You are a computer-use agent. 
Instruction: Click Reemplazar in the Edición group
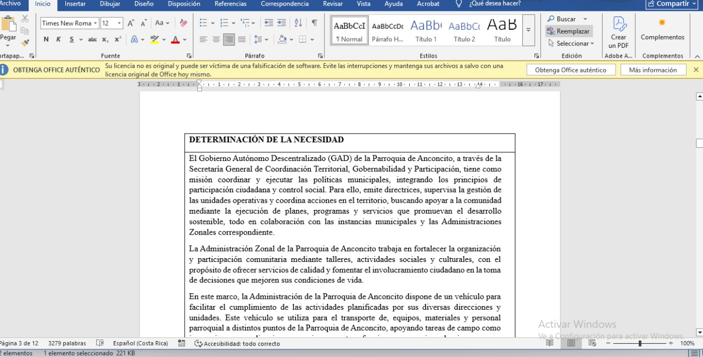(569, 31)
